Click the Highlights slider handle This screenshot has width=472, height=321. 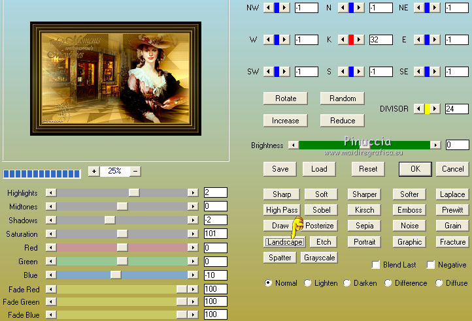[x=134, y=192]
